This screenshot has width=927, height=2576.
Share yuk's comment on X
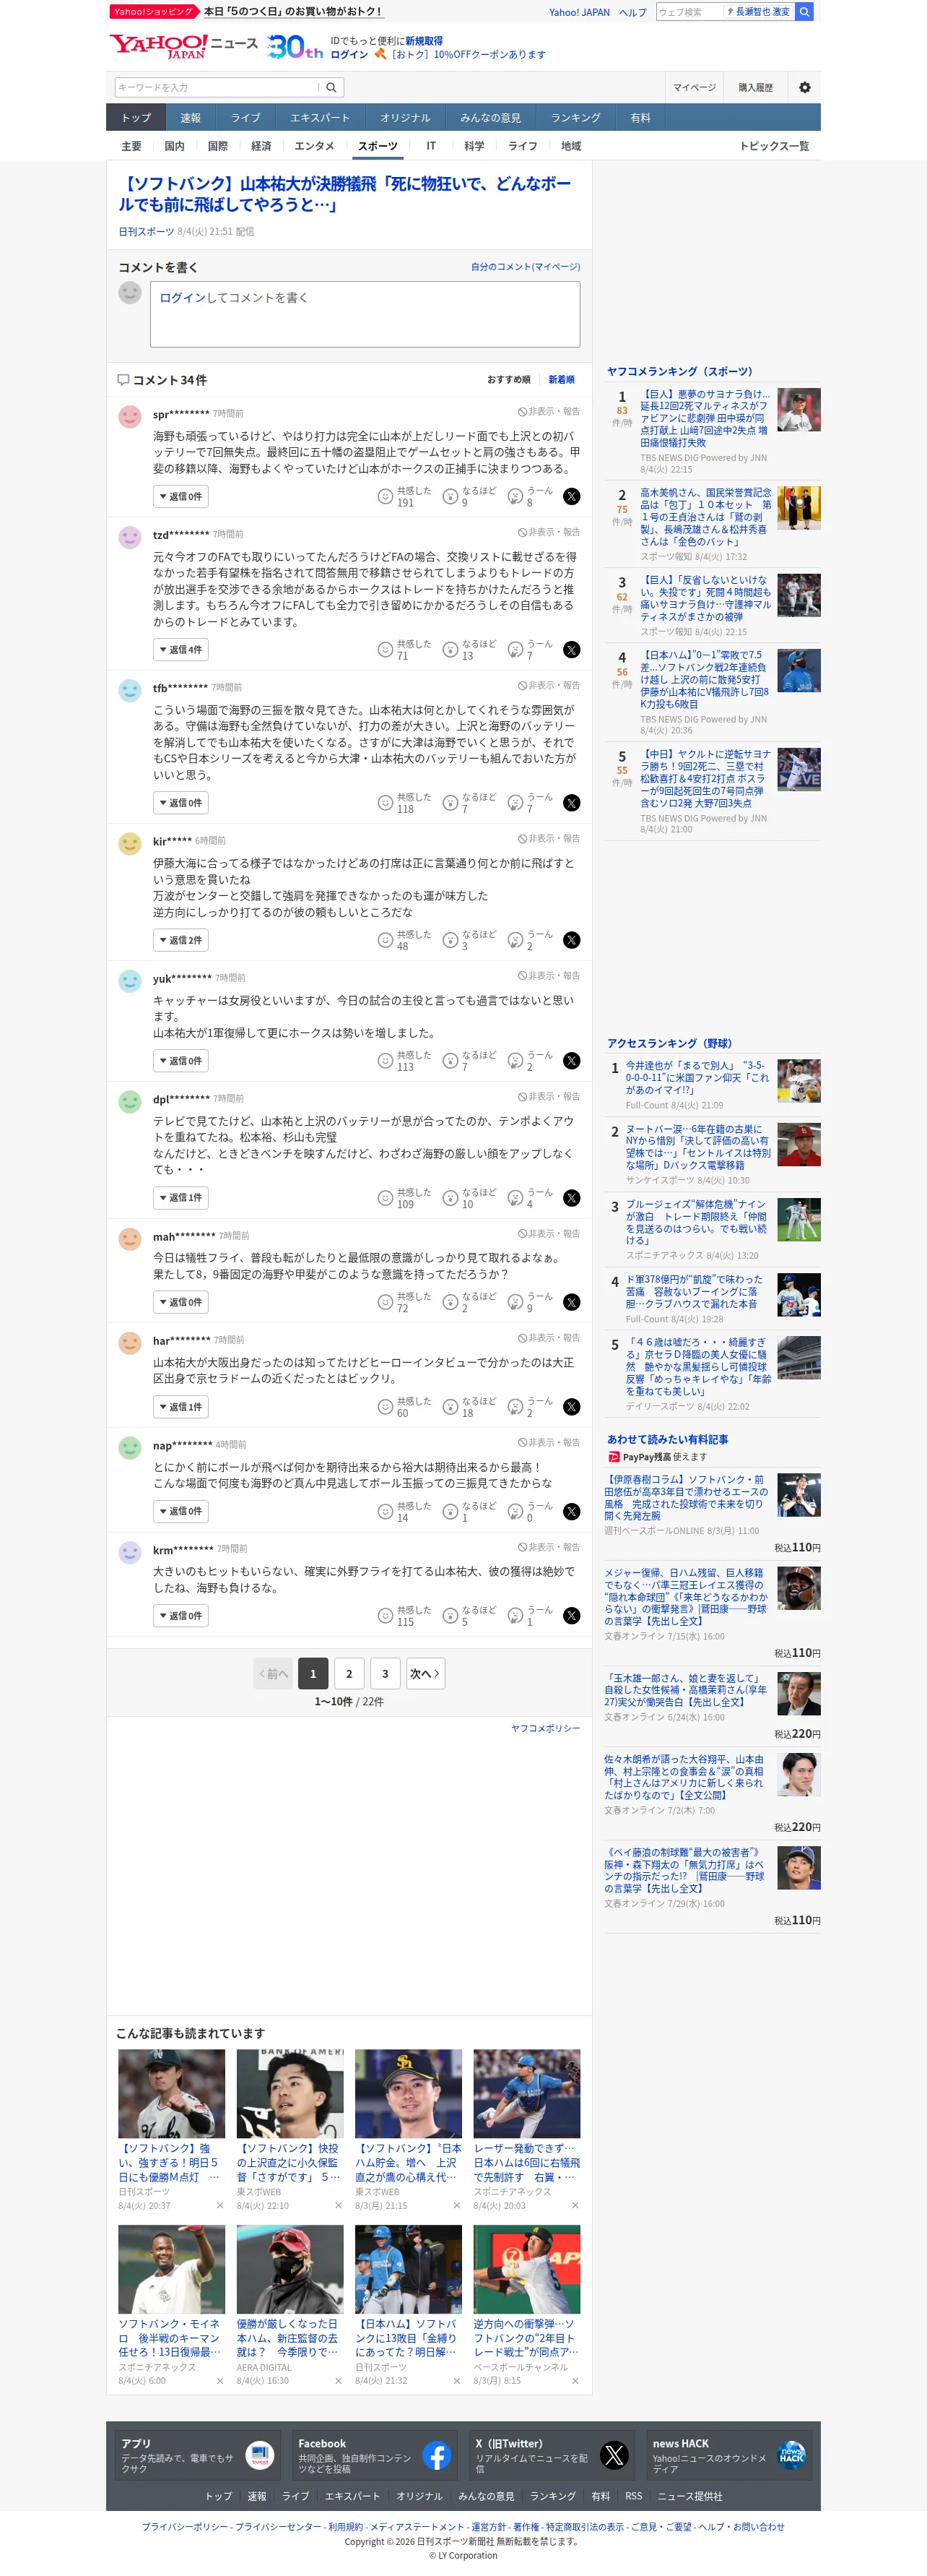click(571, 1061)
